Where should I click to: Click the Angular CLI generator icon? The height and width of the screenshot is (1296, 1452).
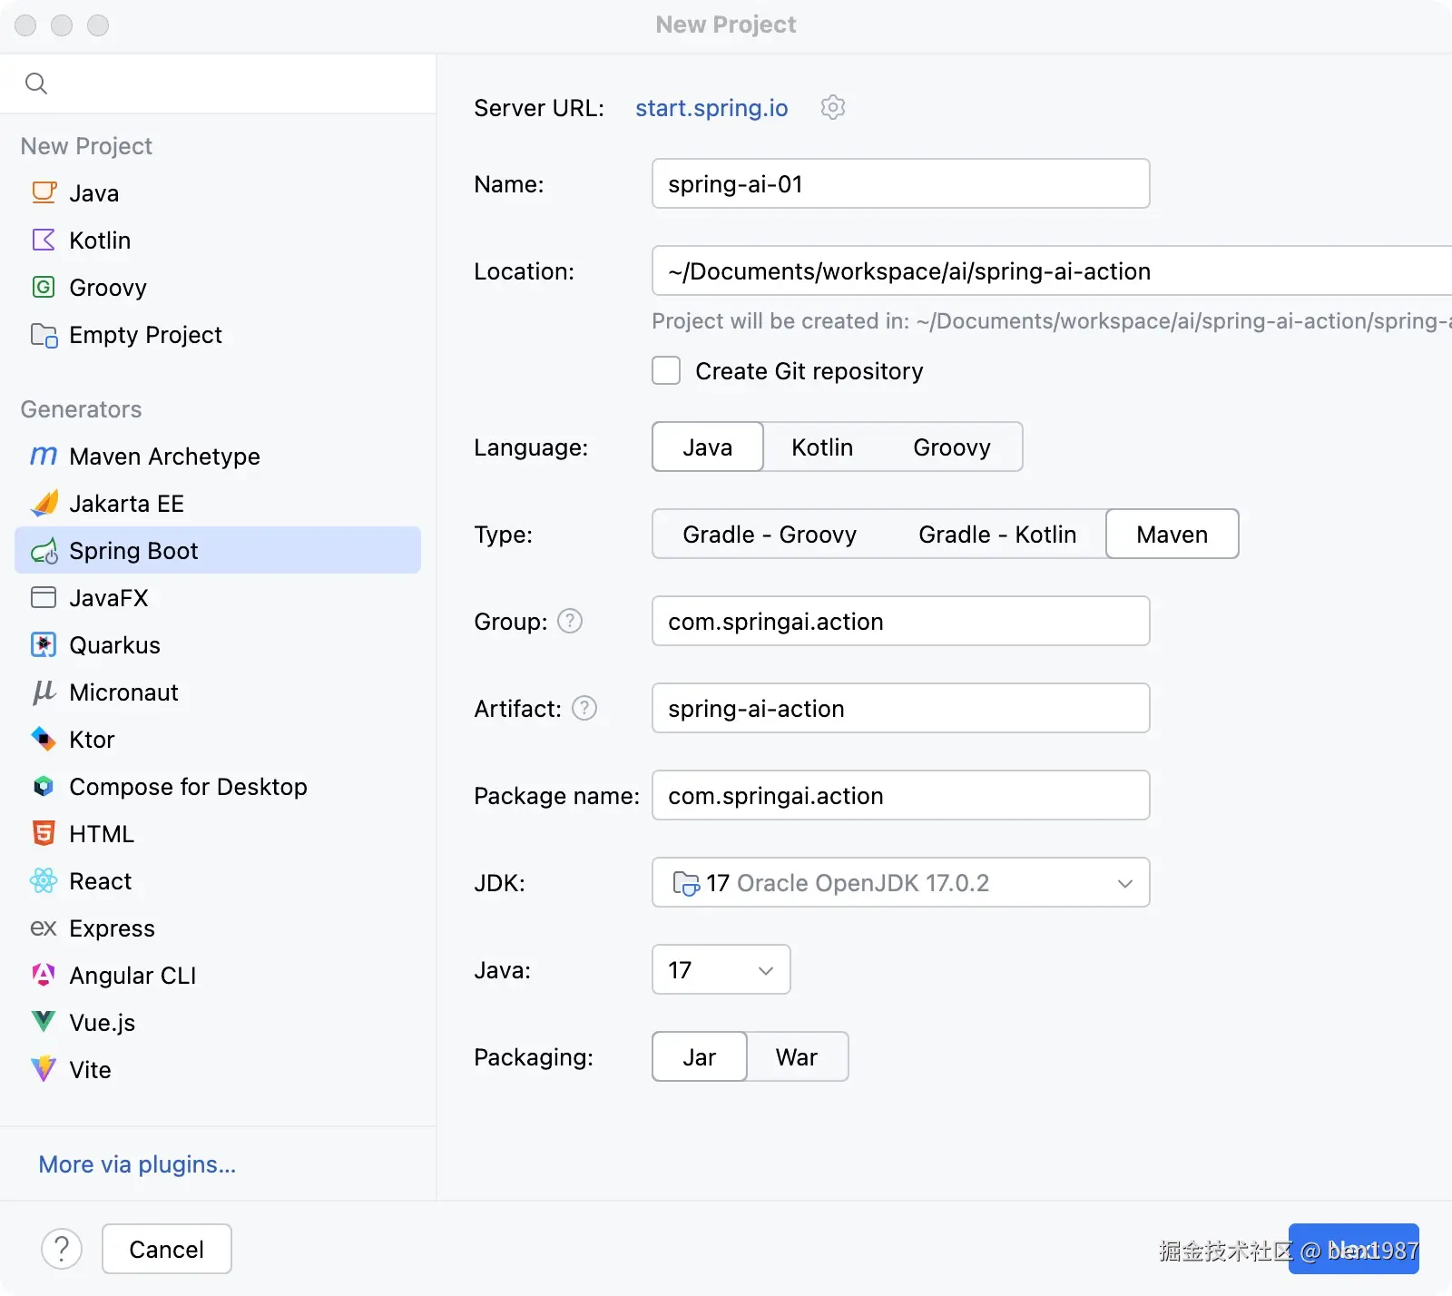tap(44, 975)
